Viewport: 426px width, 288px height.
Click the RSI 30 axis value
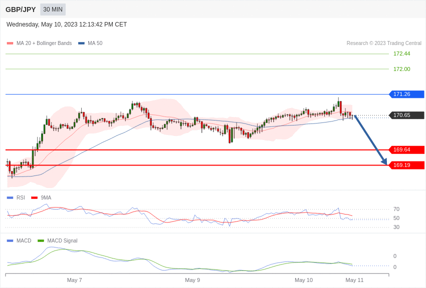(396, 227)
